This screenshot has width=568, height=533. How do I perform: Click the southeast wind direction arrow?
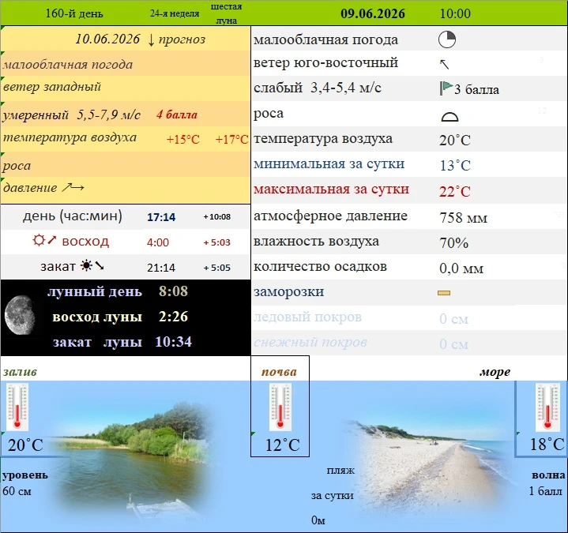point(444,64)
